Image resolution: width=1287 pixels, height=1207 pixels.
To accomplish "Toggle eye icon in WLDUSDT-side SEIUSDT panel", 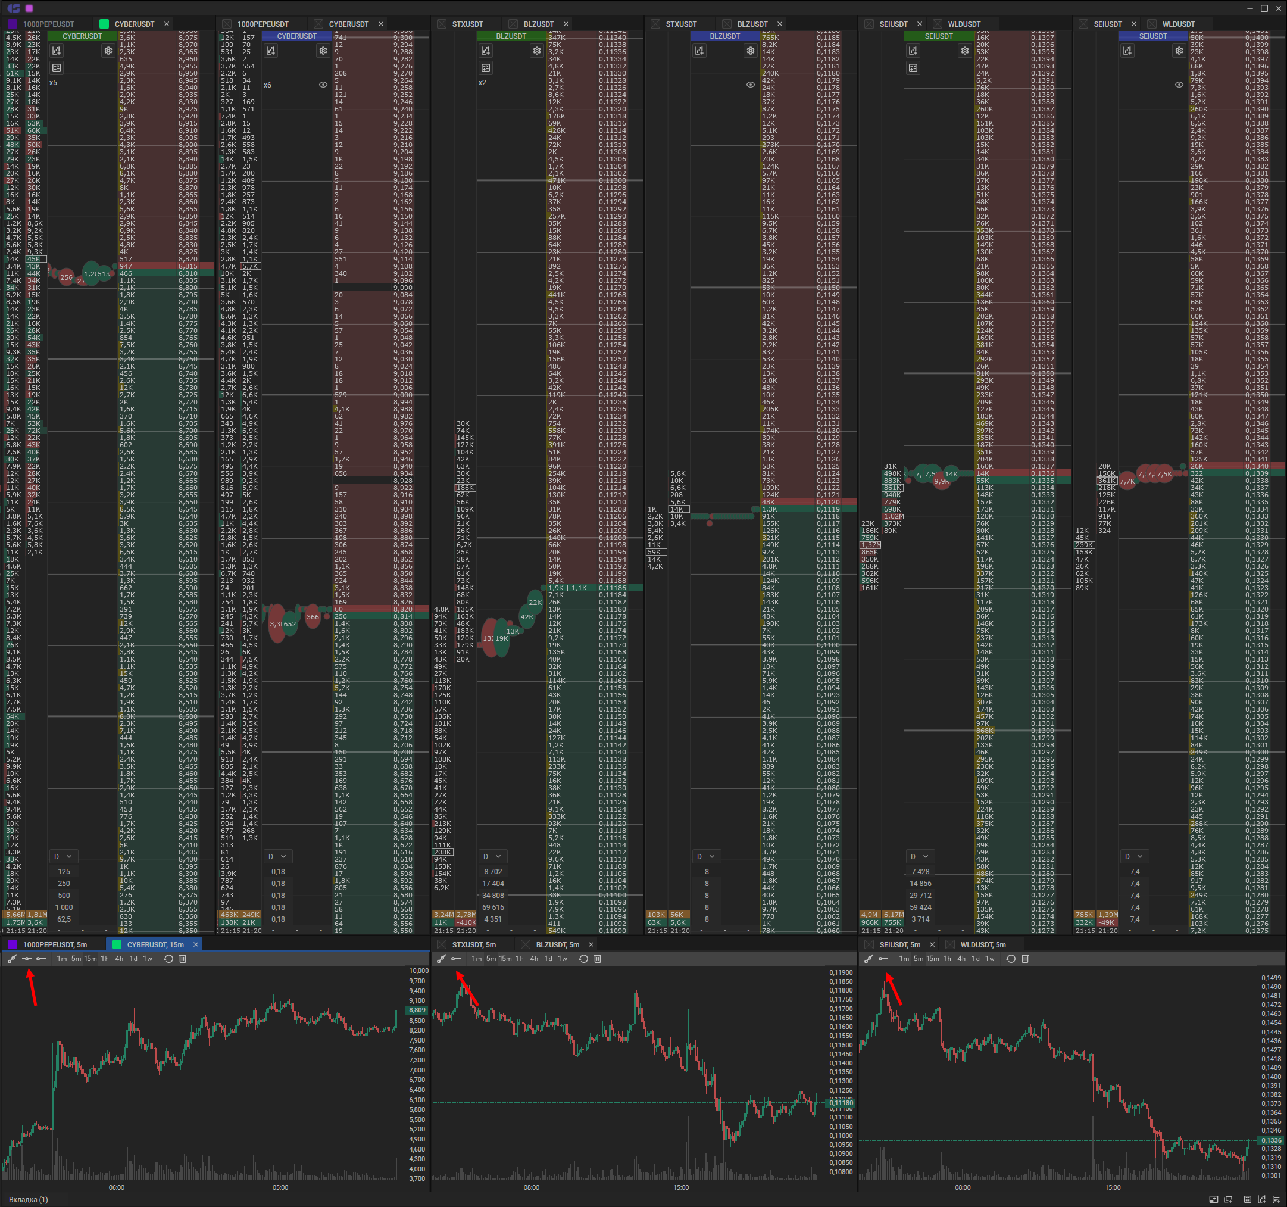I will coord(1179,85).
